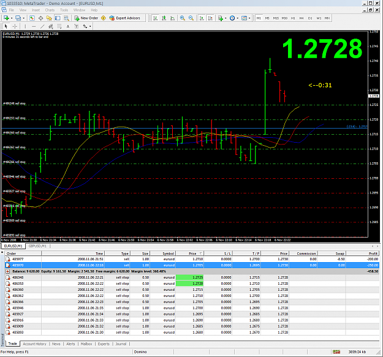Open the View menu
This screenshot has height=357, width=383.
(23, 10)
